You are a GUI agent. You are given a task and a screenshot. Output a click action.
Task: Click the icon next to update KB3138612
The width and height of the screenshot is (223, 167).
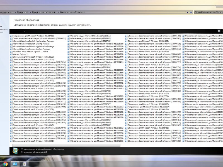(x=69, y=36)
